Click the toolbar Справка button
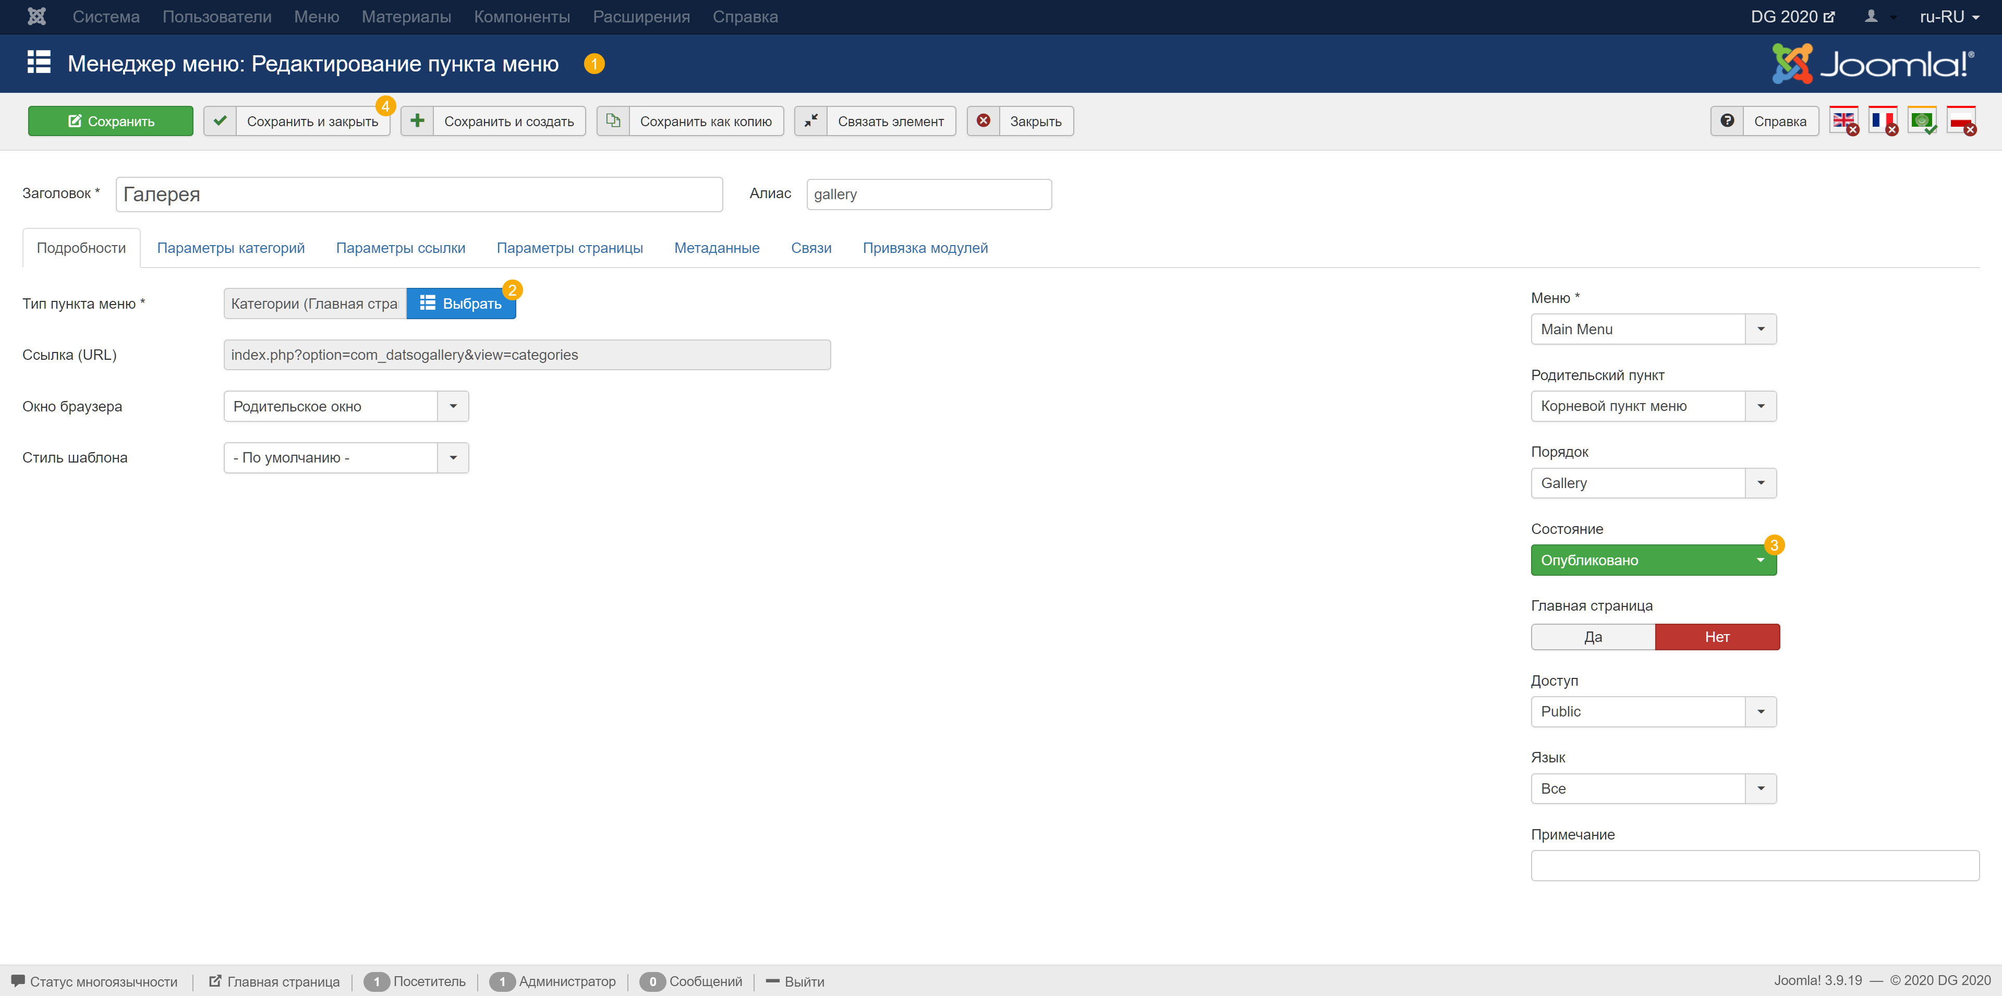Image resolution: width=2002 pixels, height=996 pixels. tap(1765, 121)
